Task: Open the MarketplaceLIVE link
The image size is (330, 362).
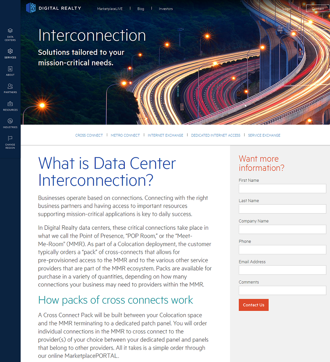Action: (x=109, y=9)
